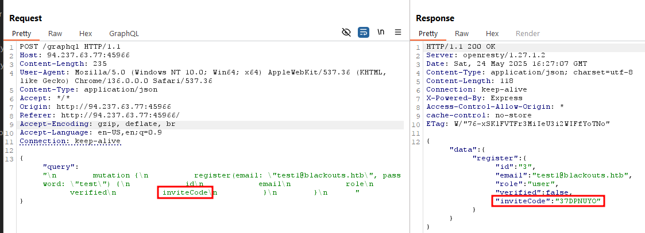Viewport: 645px width, 233px height.
Task: Click the highlighted inviteCode field in the request
Action: (185, 192)
